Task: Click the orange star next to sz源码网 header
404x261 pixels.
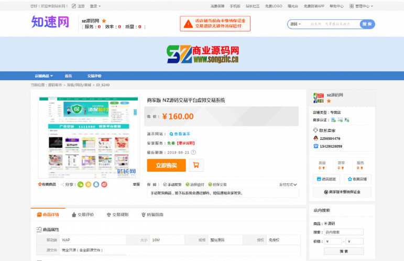Action: tap(104, 20)
